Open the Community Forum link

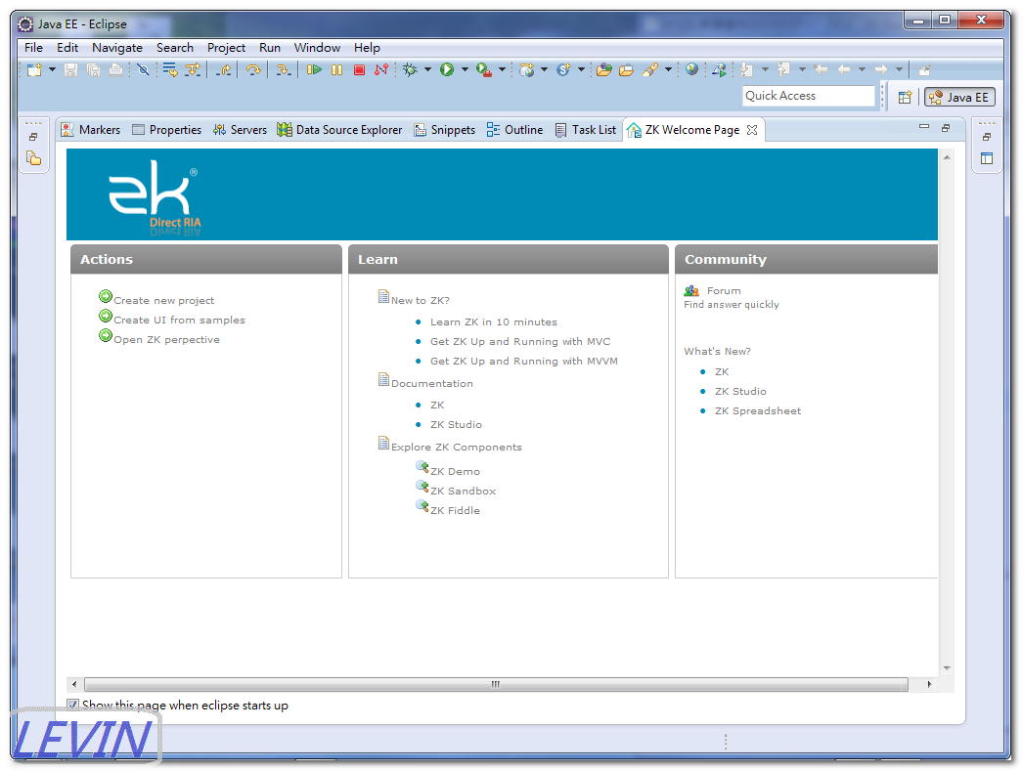[724, 290]
